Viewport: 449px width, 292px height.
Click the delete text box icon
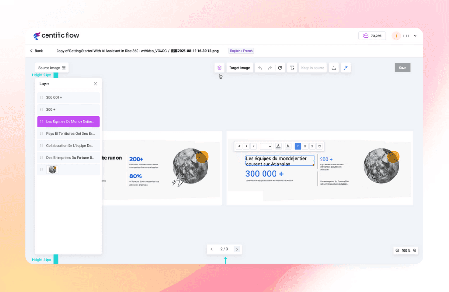click(x=319, y=146)
